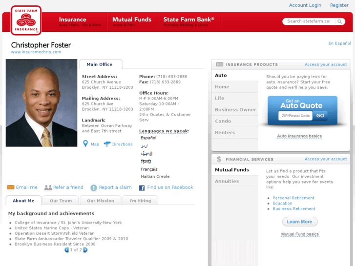The height and width of the screenshot is (266, 355).
Task: Switch to the Our Team tab
Action: pos(61,201)
